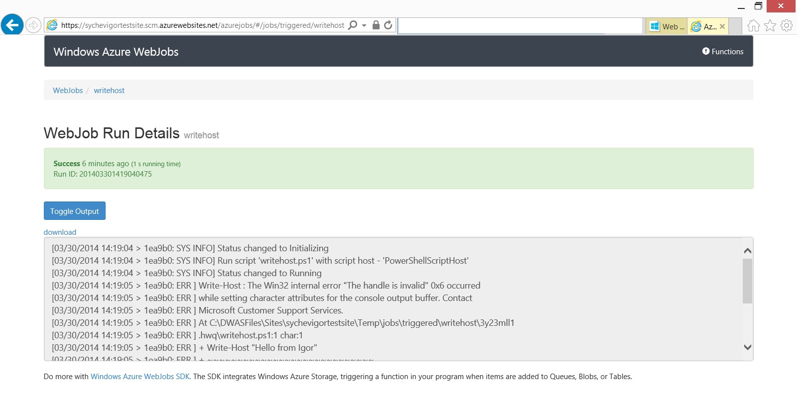The image size is (808, 400).
Task: Click the 'Microsoft Customer Support Services' log line
Action: coord(198,310)
